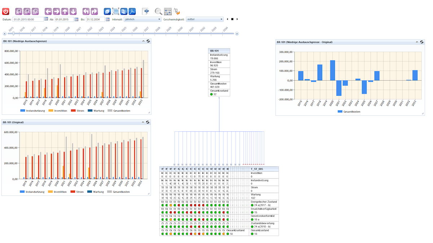Click the timeline right scroll arrow
The width and height of the screenshot is (433, 243).
(x=237, y=33)
